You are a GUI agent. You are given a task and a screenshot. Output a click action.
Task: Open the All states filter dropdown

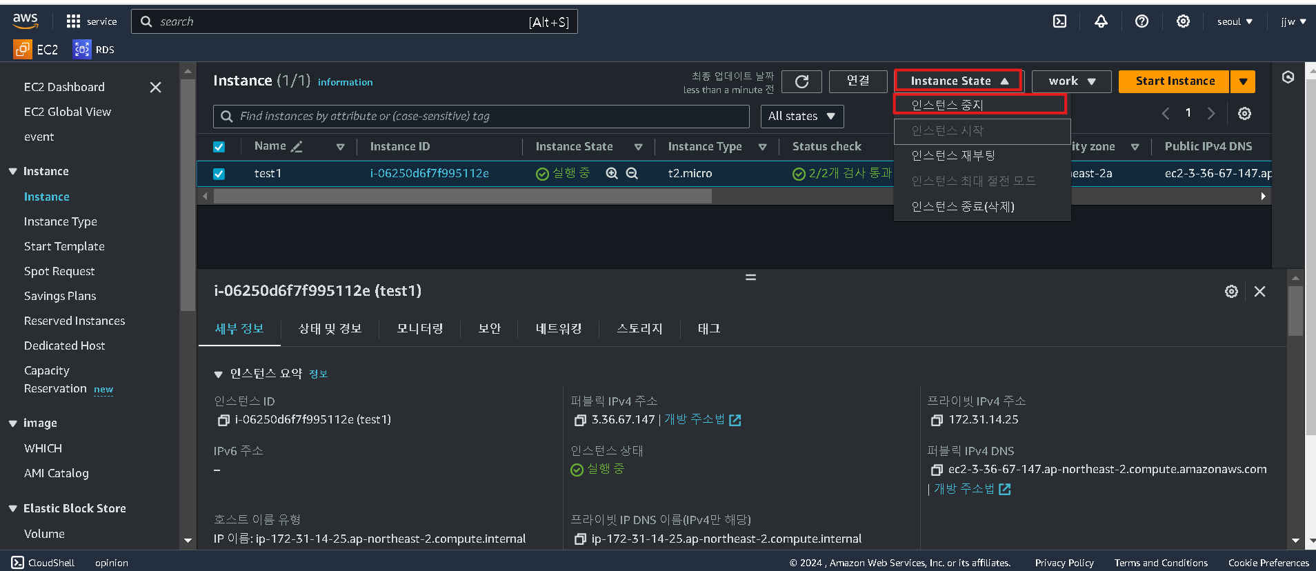801,116
